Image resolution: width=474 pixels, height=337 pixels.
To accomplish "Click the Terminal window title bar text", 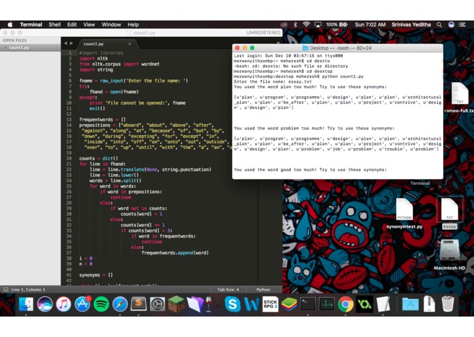I will pyautogui.click(x=340, y=48).
